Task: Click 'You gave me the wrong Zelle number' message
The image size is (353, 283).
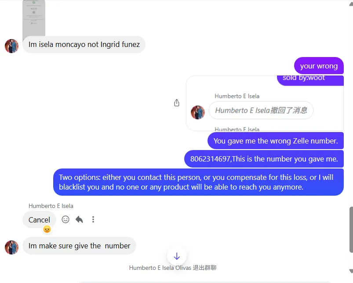Action: (276, 141)
